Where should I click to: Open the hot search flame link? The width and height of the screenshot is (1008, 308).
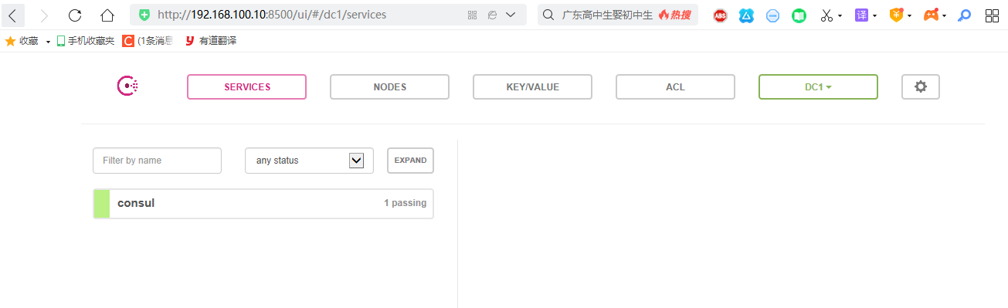[x=675, y=15]
